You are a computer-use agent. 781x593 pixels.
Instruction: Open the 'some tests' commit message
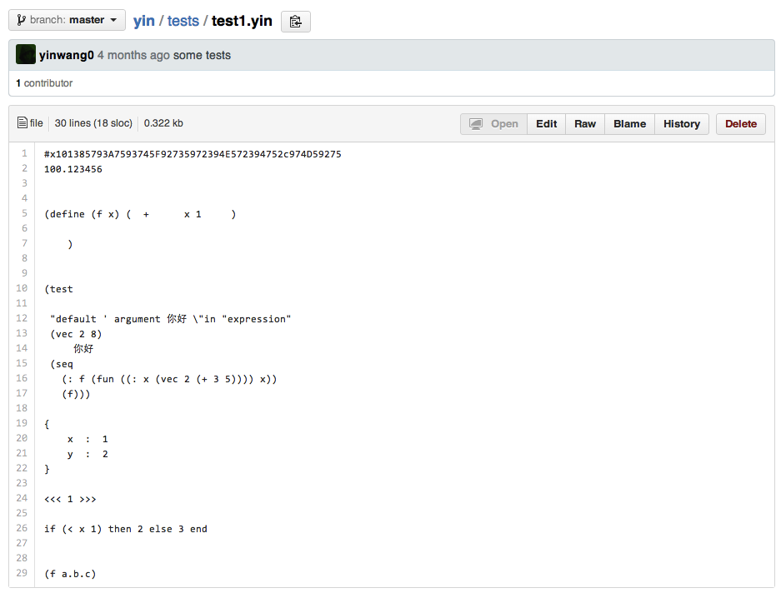(x=202, y=55)
